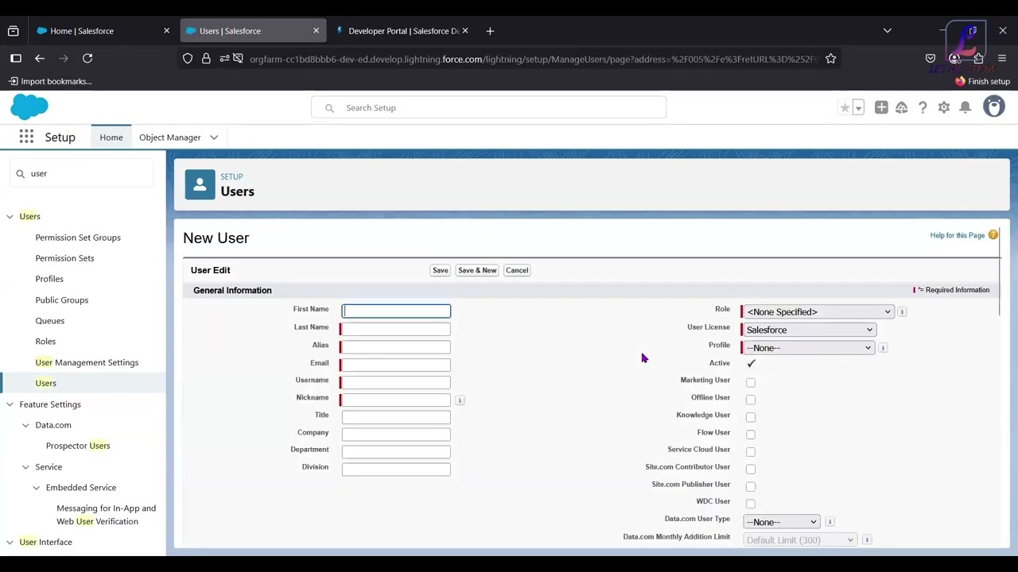Collapse the Data.com tree node
1018x572 pixels.
[x=25, y=425]
